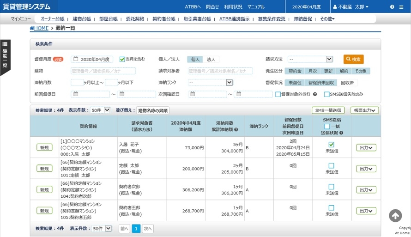The height and width of the screenshot is (237, 411).
Task: Uncheck the 当月を含む checkbox
Action: tap(122, 59)
